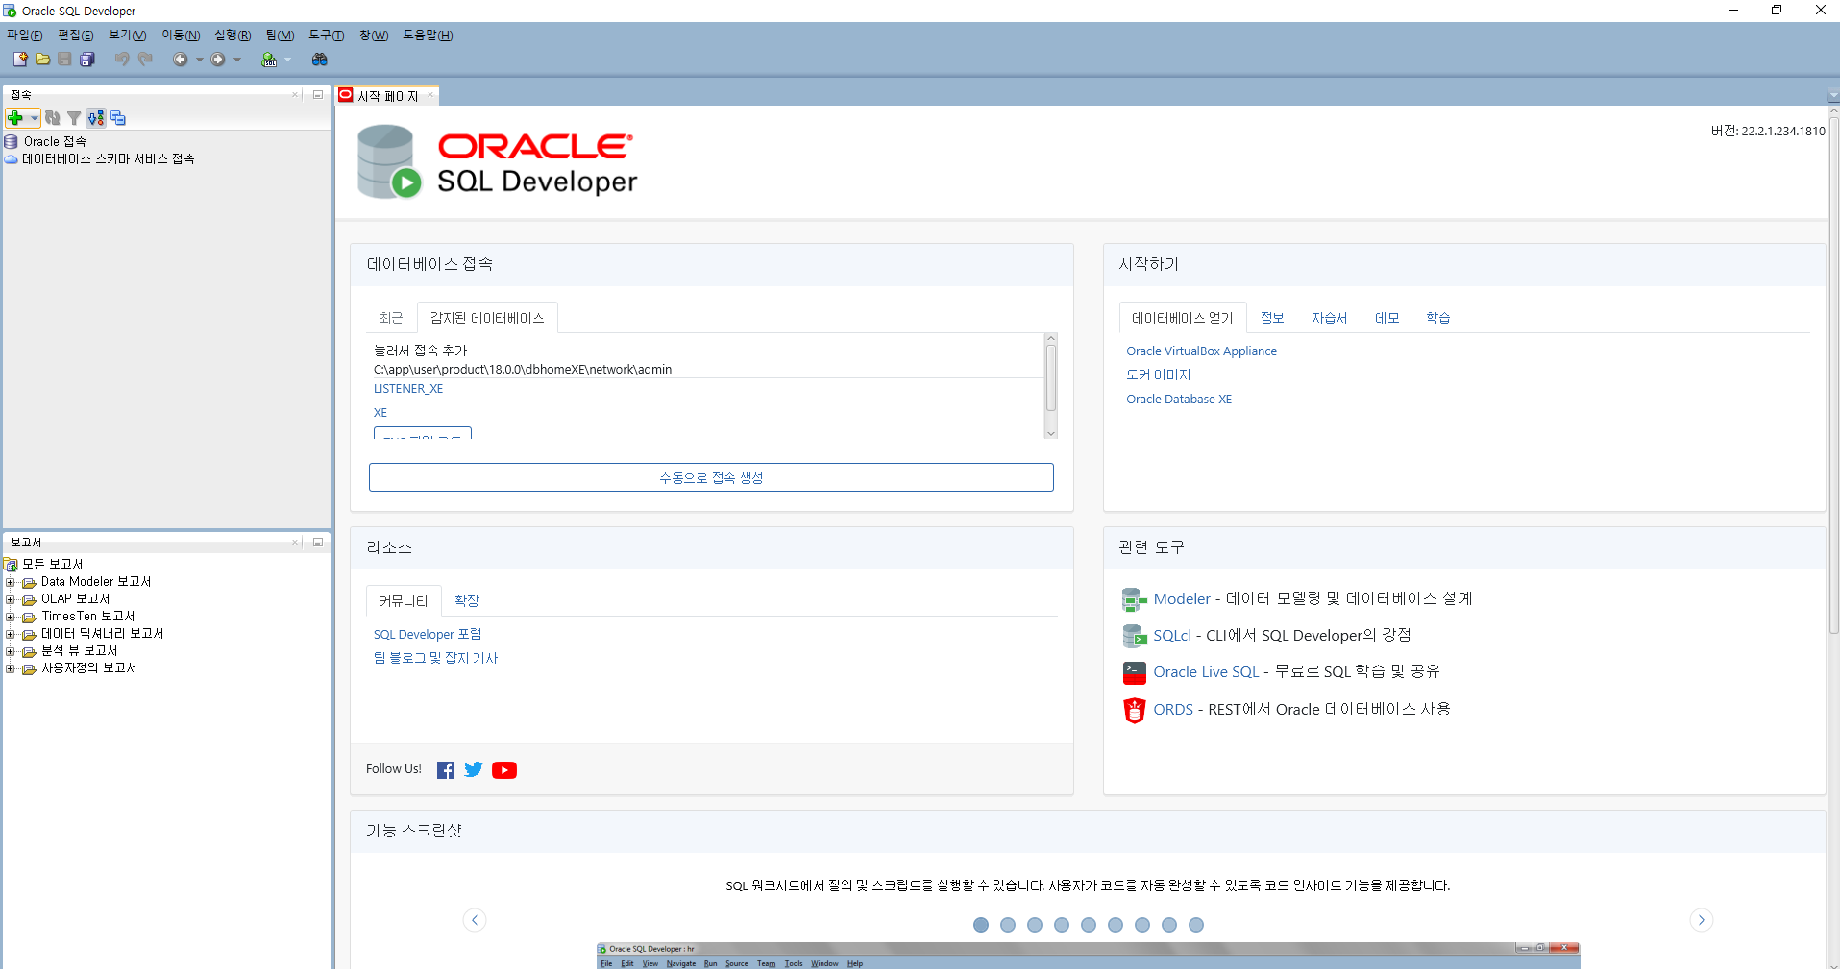
Task: Toggle the schema browser icon in connections toolbar
Action: pos(96,118)
